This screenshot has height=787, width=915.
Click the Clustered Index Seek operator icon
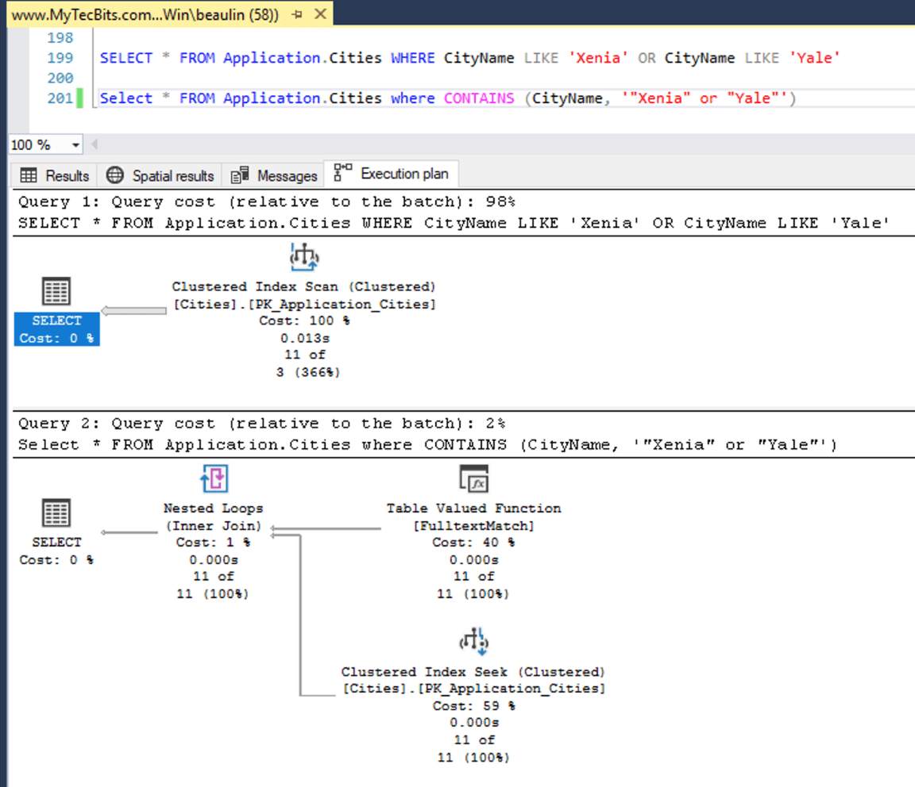pos(473,641)
